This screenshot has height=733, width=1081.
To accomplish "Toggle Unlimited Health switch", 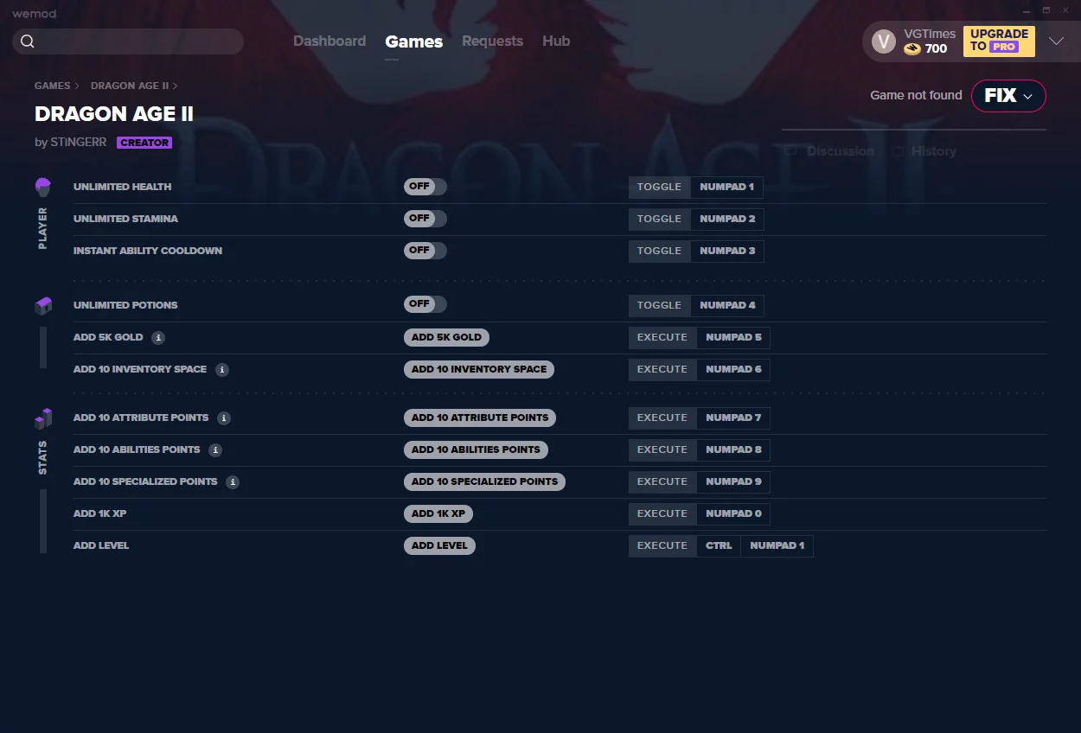I will point(425,187).
